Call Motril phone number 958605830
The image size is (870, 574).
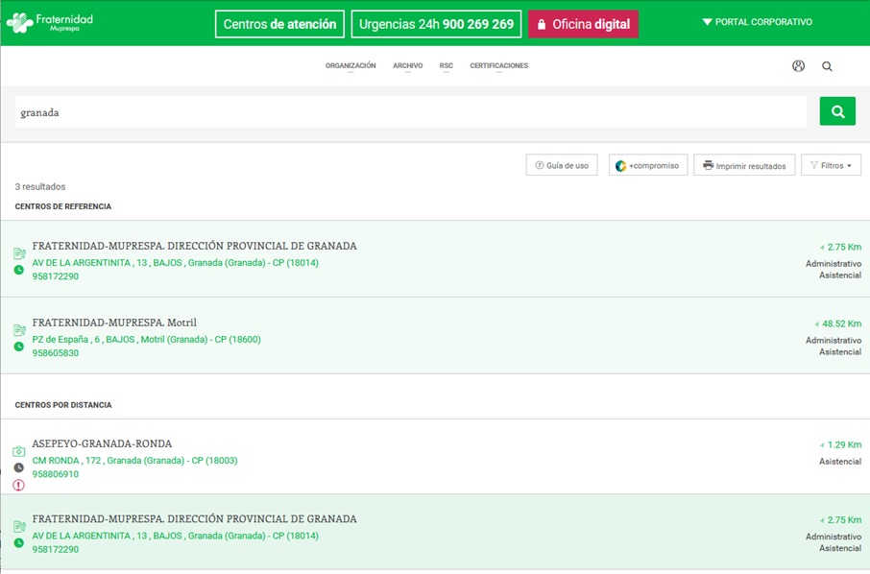[56, 352]
